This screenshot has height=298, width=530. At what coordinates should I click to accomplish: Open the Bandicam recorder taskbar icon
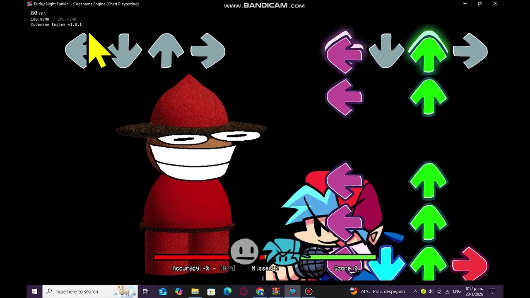coord(308,291)
